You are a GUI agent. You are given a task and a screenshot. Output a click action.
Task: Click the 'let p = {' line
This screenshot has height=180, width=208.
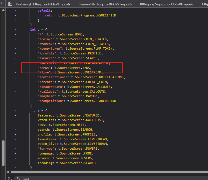pyautogui.click(x=38, y=29)
